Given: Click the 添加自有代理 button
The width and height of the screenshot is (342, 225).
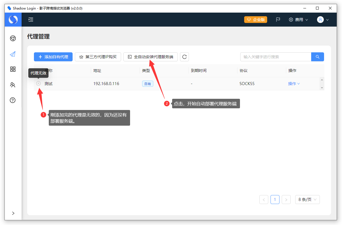Looking at the screenshot, I should (x=53, y=57).
